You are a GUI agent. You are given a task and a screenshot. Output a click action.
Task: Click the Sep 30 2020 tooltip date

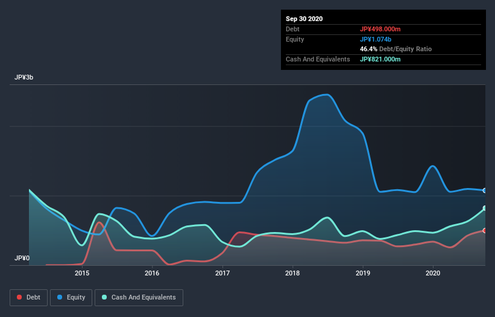304,19
